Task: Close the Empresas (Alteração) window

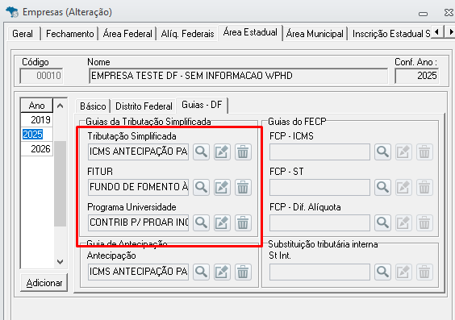Action: pyautogui.click(x=449, y=12)
